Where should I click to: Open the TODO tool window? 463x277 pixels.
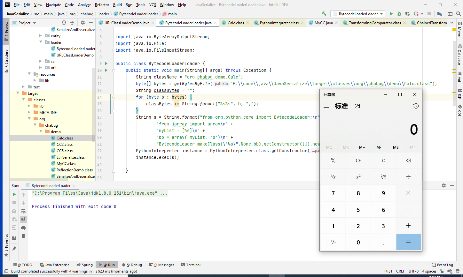pos(23,265)
